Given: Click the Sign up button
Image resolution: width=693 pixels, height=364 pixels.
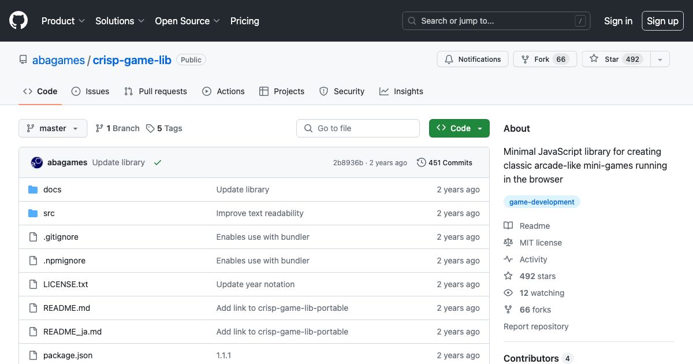Looking at the screenshot, I should [662, 21].
